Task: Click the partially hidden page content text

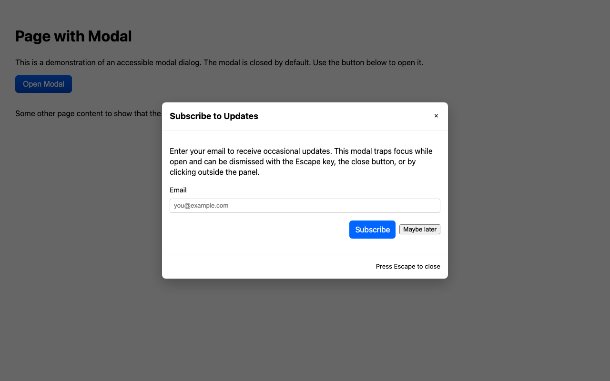Action: (x=88, y=113)
